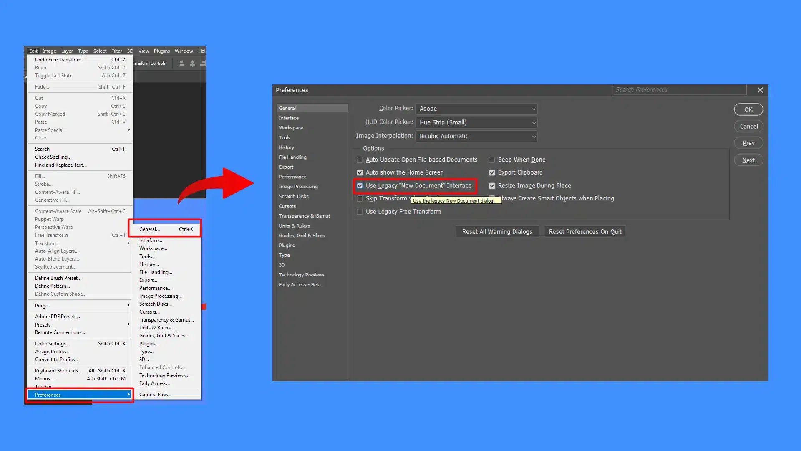Open Edit menu in menu bar

[33, 51]
